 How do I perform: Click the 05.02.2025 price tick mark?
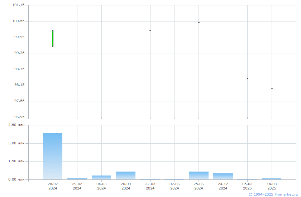(248, 79)
